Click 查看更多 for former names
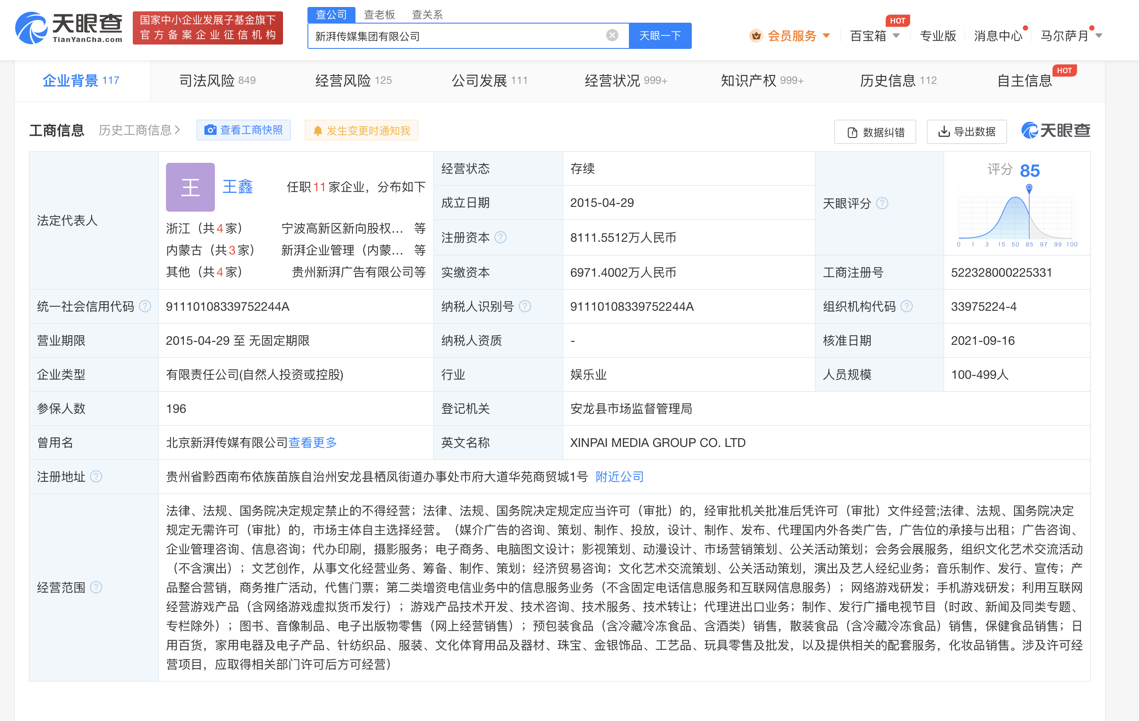The height and width of the screenshot is (721, 1139). (x=313, y=443)
